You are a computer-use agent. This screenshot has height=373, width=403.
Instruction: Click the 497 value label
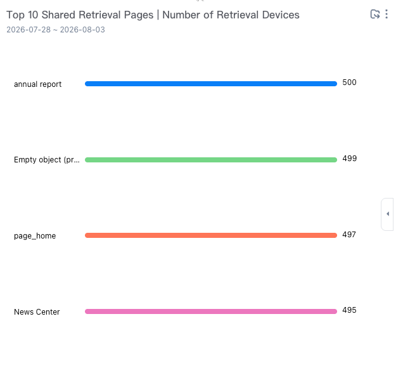(349, 235)
